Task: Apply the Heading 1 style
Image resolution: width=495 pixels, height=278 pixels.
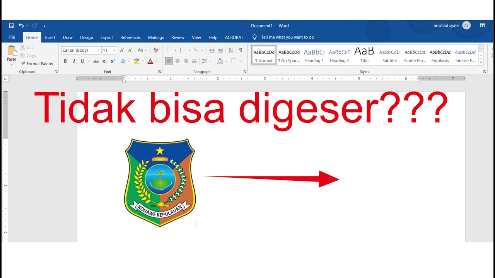Action: 314,55
